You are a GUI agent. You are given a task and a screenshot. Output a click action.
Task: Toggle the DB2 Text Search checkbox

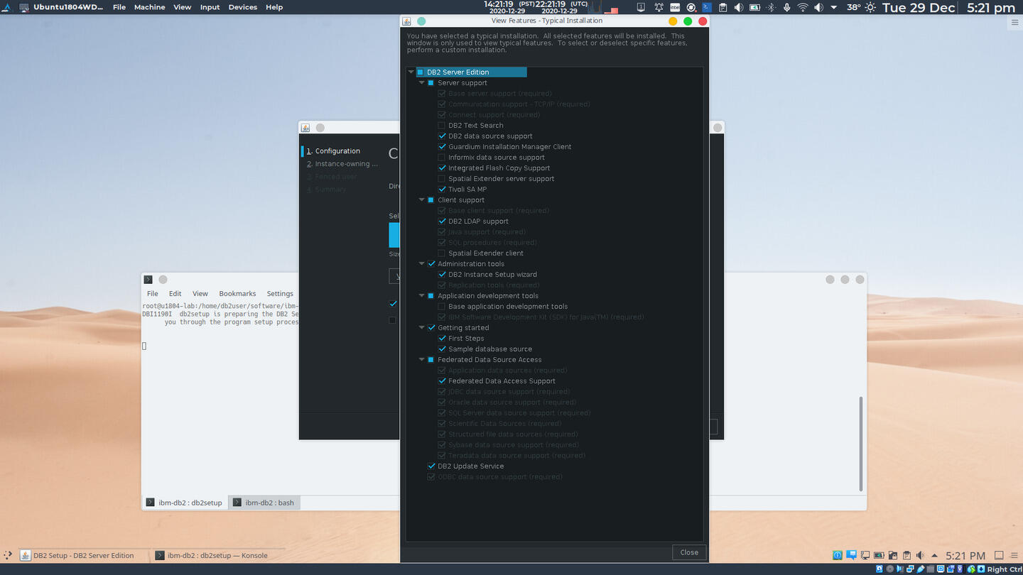442,126
